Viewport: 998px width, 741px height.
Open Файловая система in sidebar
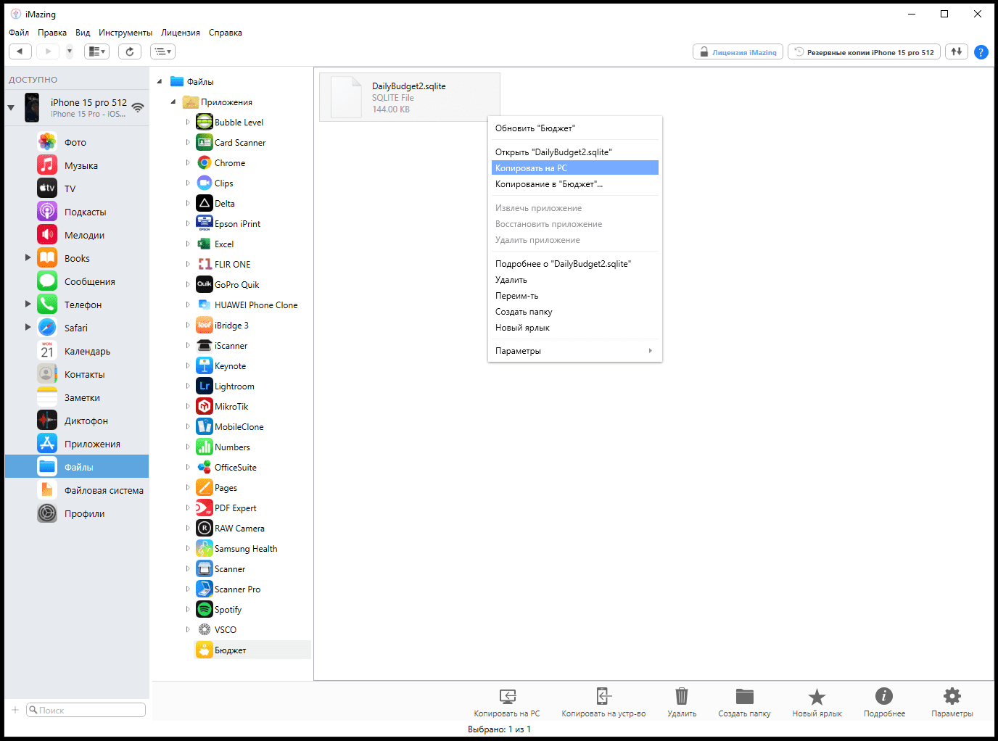pos(104,491)
